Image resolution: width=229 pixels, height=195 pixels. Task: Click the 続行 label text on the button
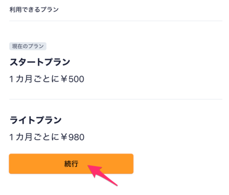click(71, 164)
